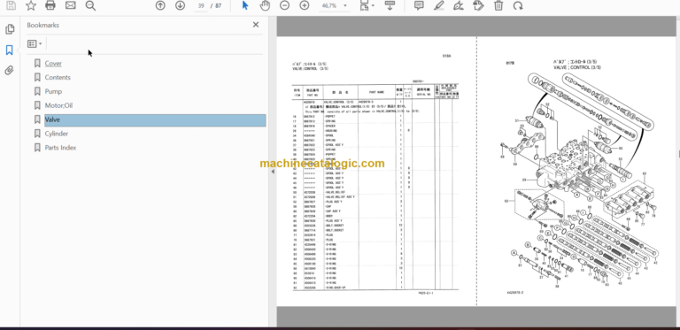This screenshot has height=330, width=680.
Task: Rotate the page with rotate icon
Action: 518,5
